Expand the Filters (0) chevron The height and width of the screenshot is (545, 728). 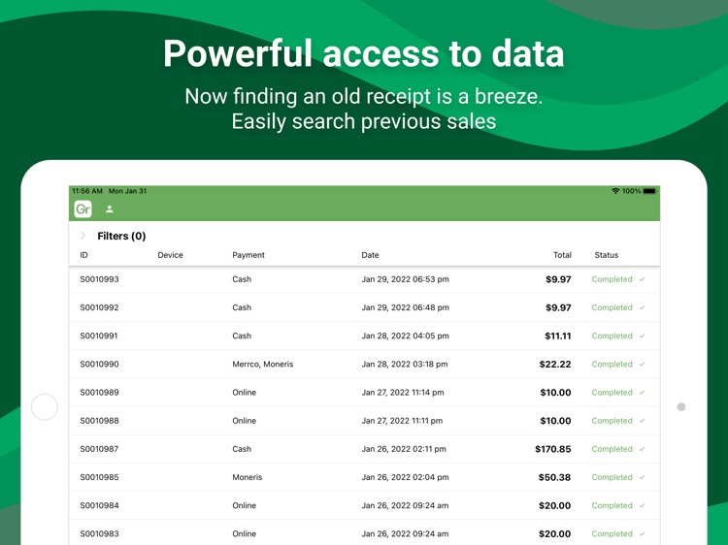tap(83, 236)
